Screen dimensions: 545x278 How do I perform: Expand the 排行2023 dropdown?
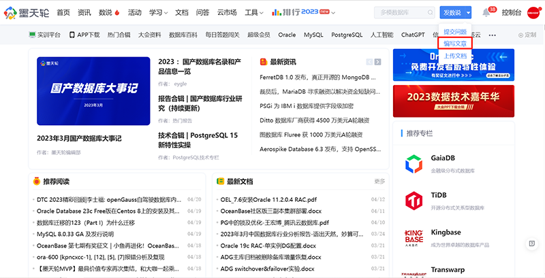coord(333,13)
